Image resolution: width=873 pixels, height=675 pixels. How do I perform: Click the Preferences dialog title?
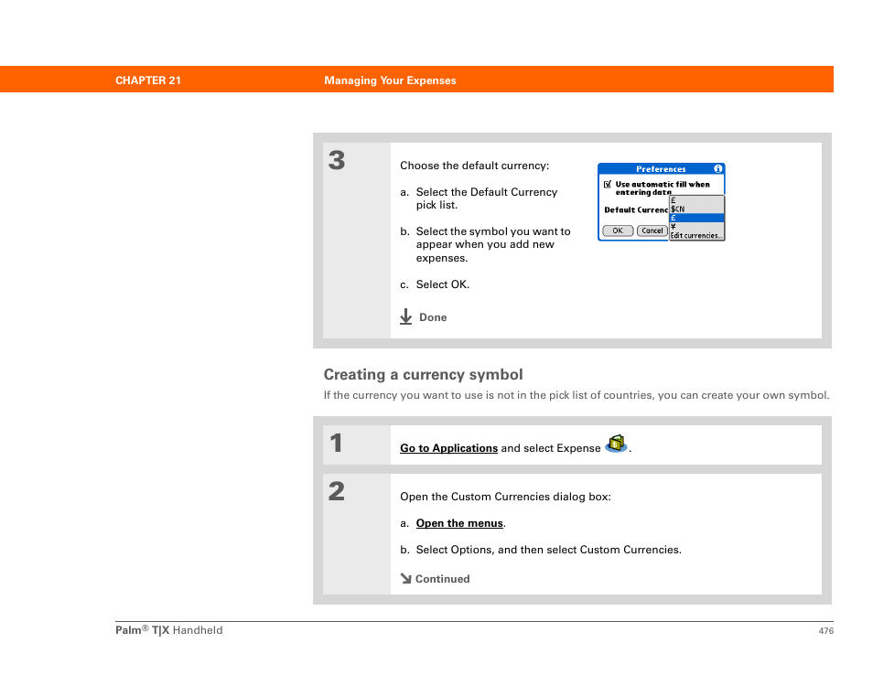tap(661, 168)
